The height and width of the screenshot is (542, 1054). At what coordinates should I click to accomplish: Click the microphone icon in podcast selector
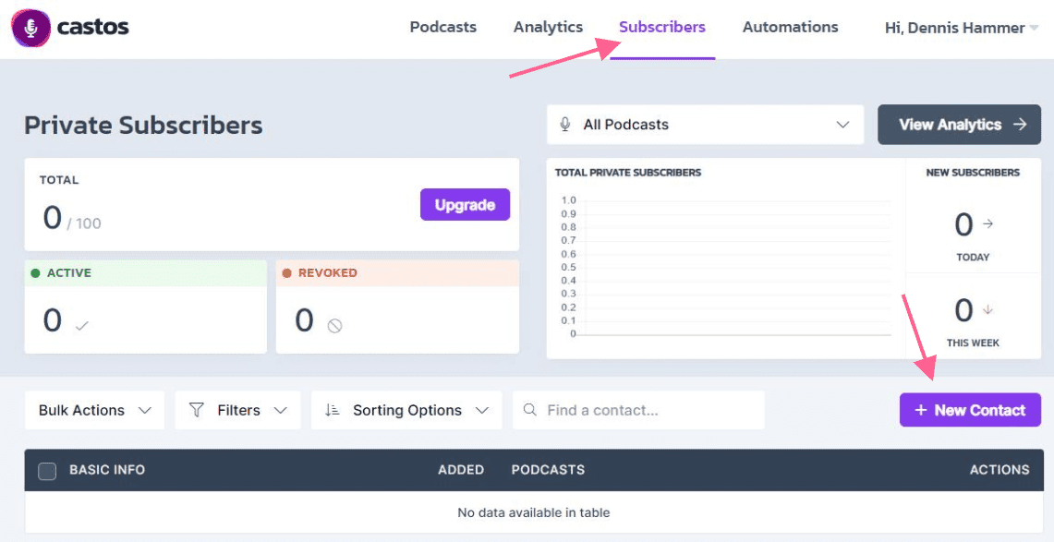565,125
